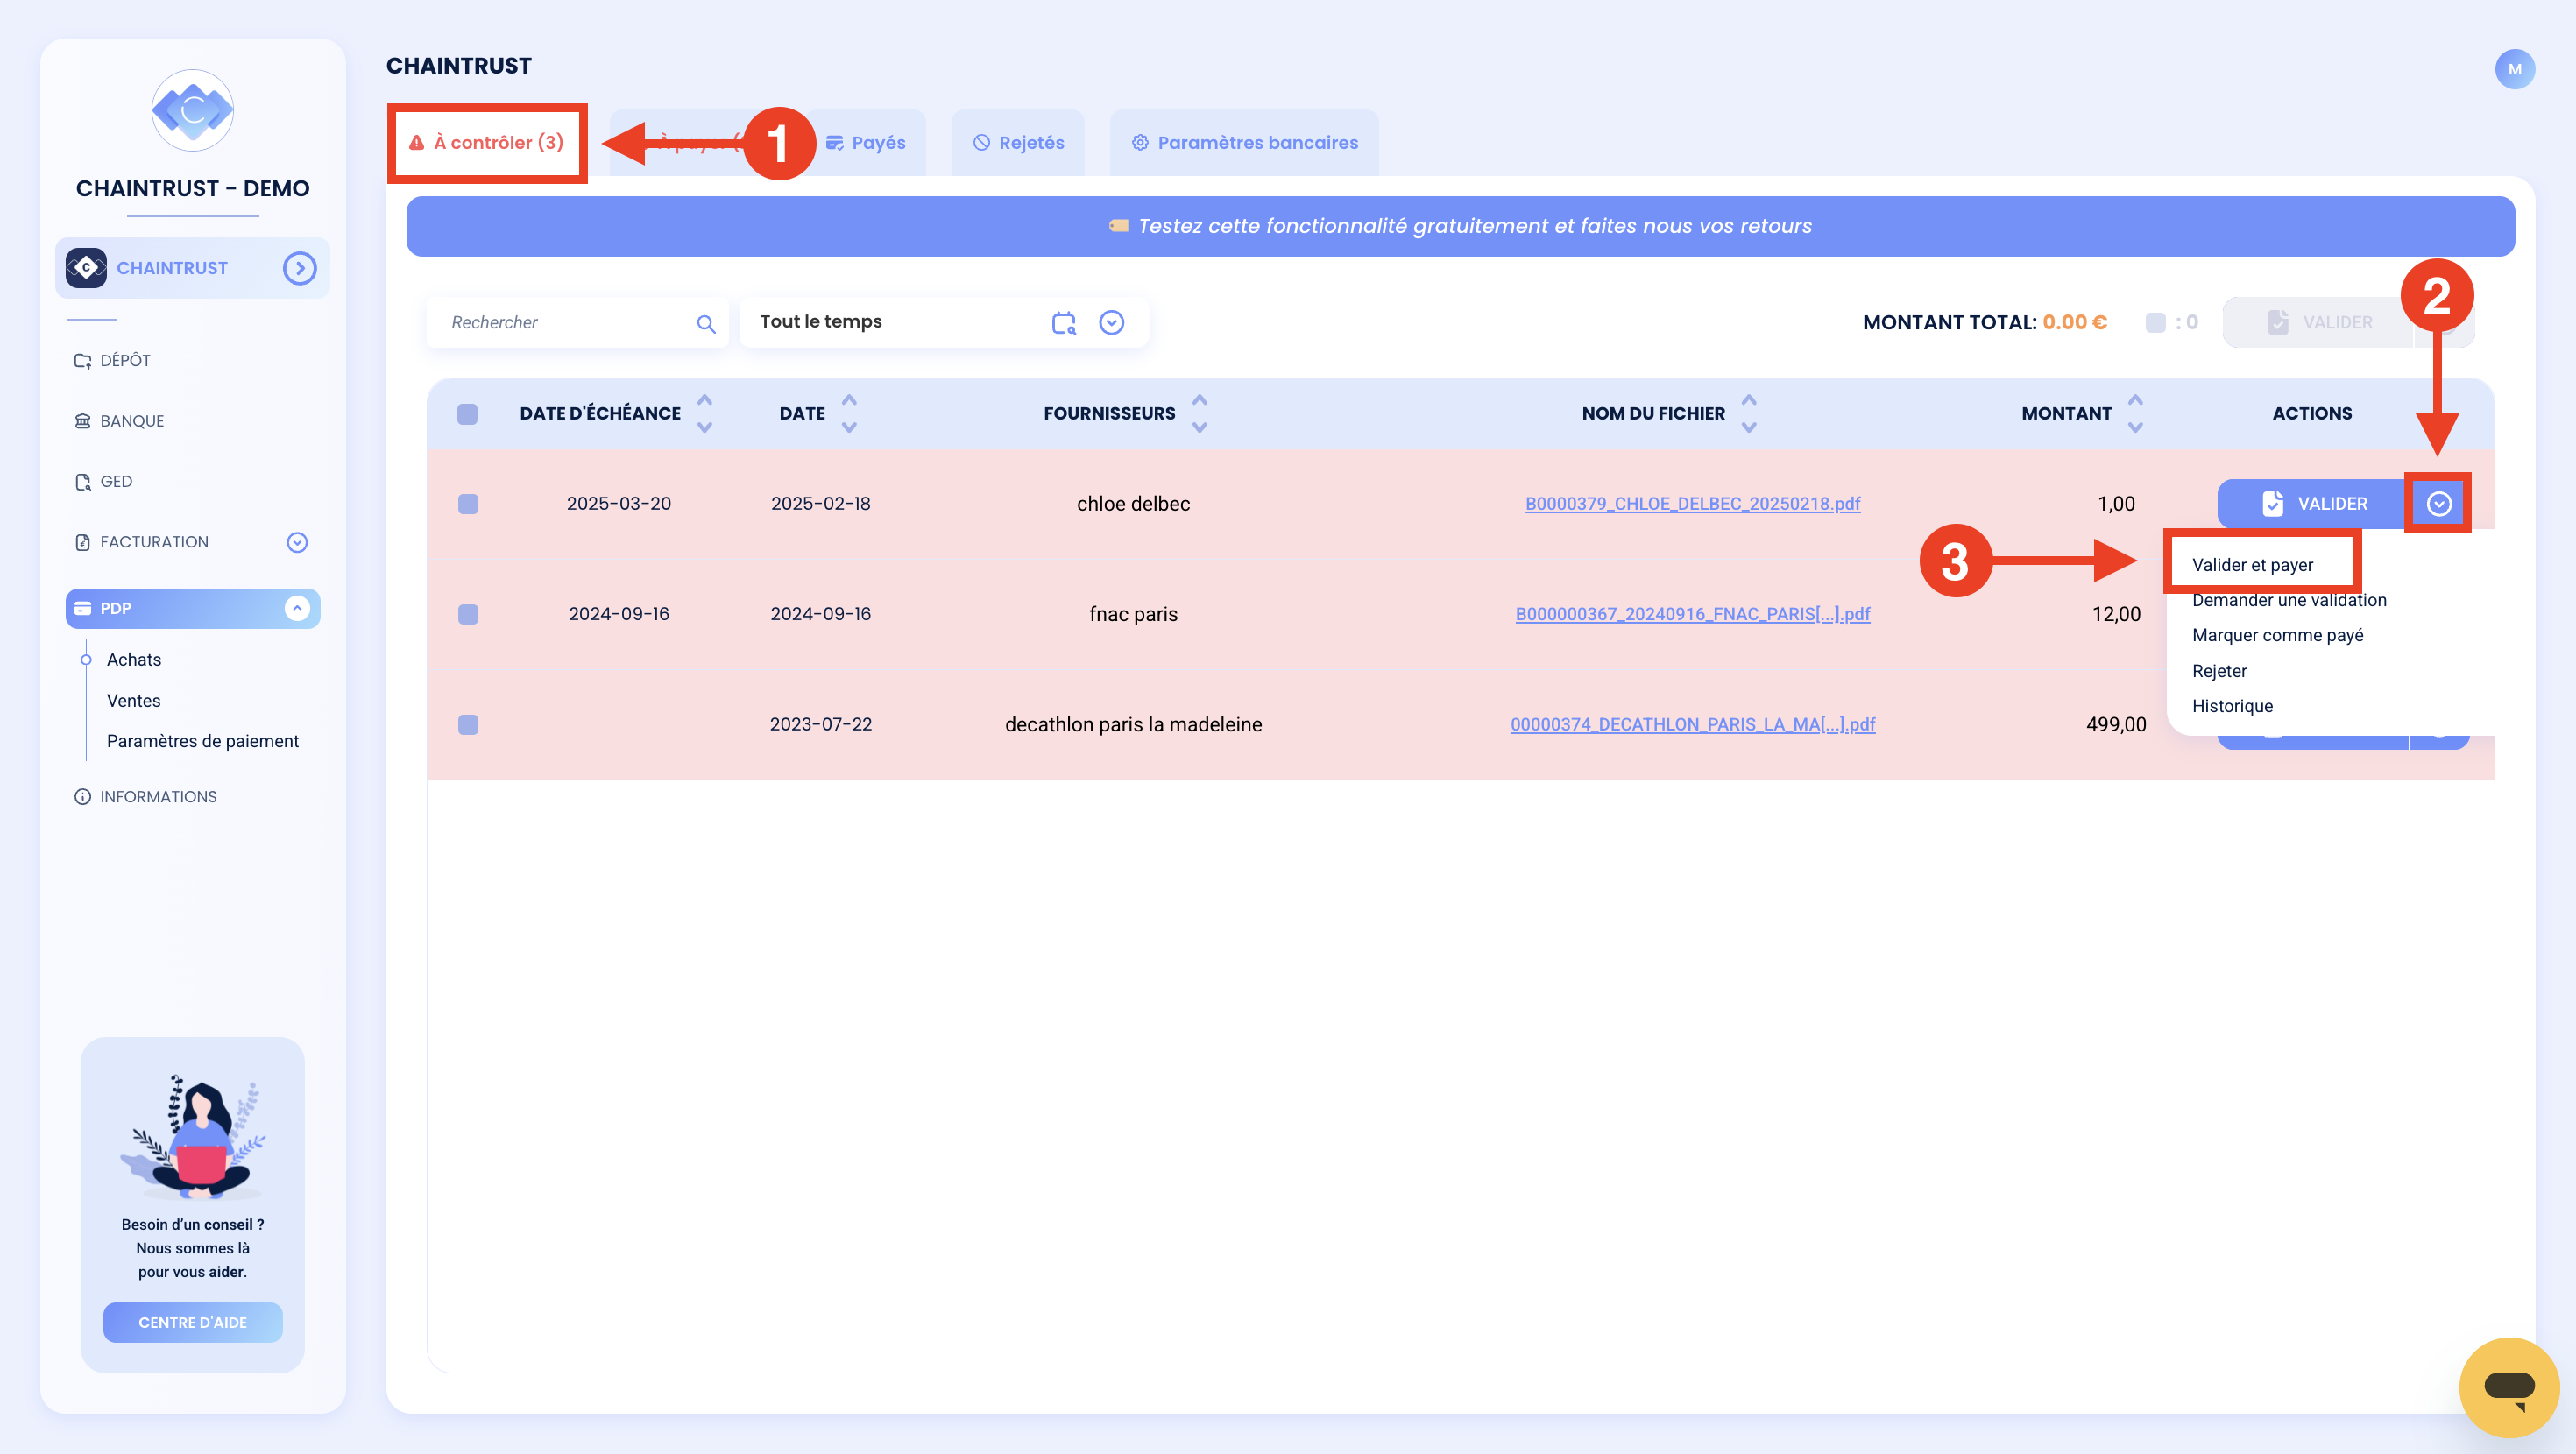Sort by MONTANT column arrows
The height and width of the screenshot is (1454, 2576).
[2135, 413]
